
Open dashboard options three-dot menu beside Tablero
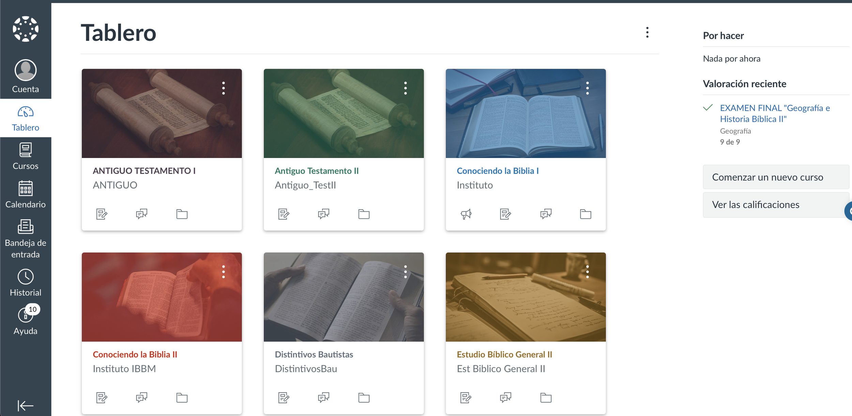647,33
